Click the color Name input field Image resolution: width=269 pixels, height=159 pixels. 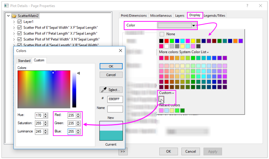tap(115, 109)
